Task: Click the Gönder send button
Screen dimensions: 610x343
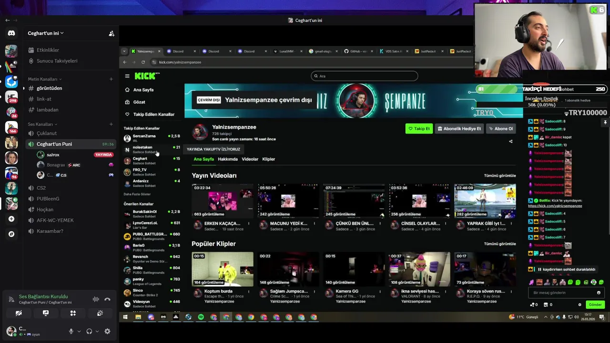Action: (x=595, y=304)
